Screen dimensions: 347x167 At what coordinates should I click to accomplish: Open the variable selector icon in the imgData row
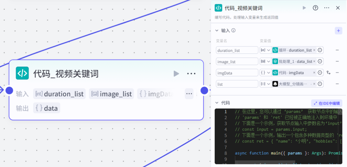(x=320, y=73)
